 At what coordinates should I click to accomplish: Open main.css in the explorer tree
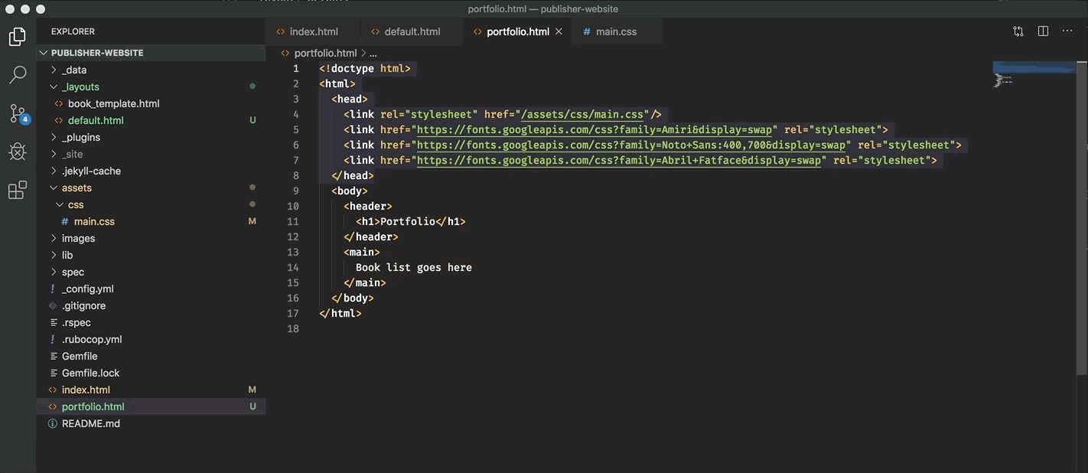(x=151, y=221)
